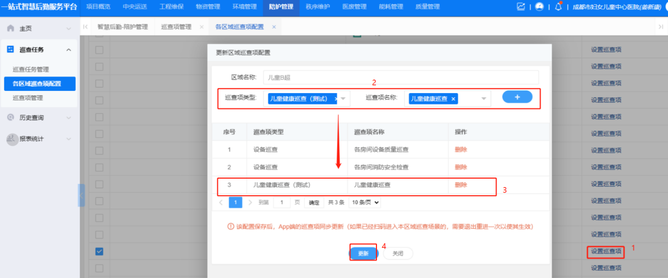Open the 巡查项类型 dropdown arrow

[343, 99]
